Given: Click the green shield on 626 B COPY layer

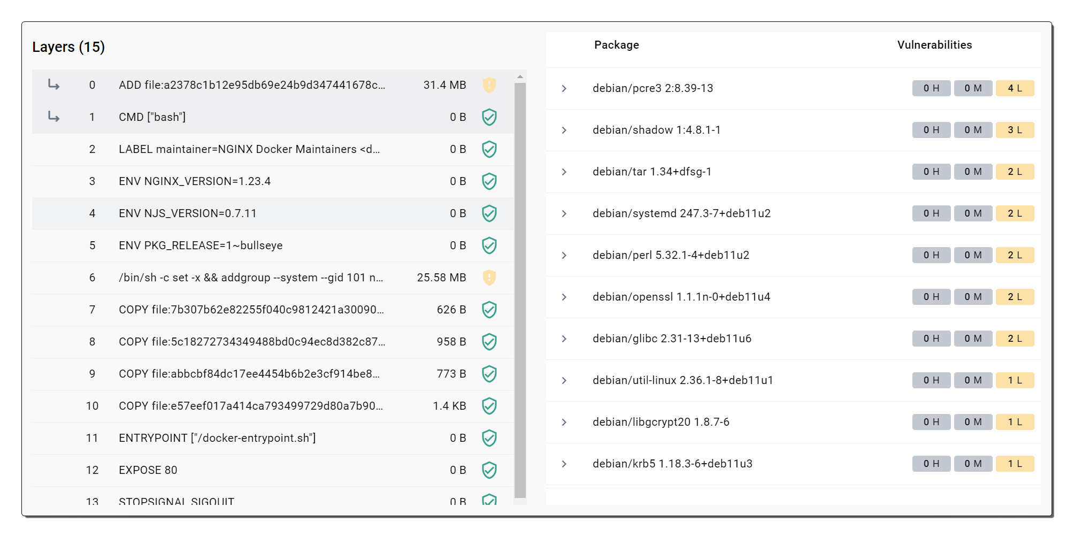Looking at the screenshot, I should (x=489, y=310).
